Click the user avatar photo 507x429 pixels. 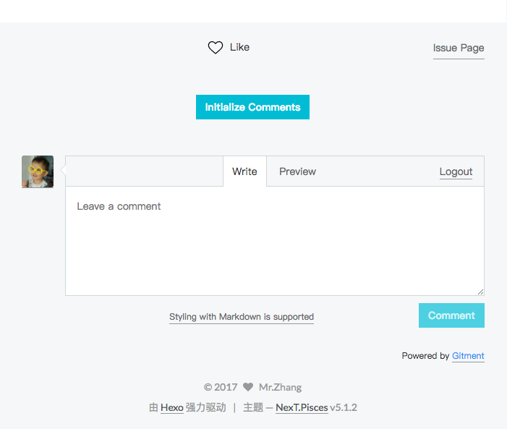point(38,171)
